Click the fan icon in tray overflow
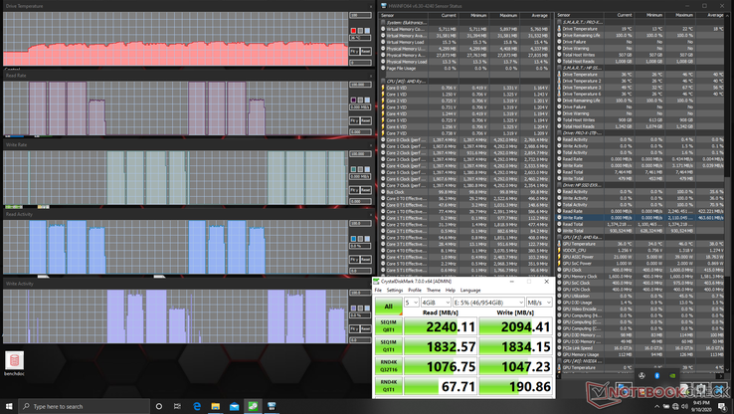 (642, 375)
